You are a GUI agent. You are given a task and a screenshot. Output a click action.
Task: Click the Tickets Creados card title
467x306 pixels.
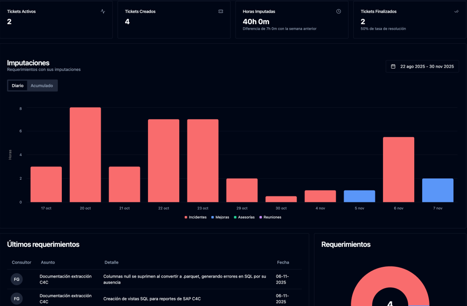click(140, 11)
